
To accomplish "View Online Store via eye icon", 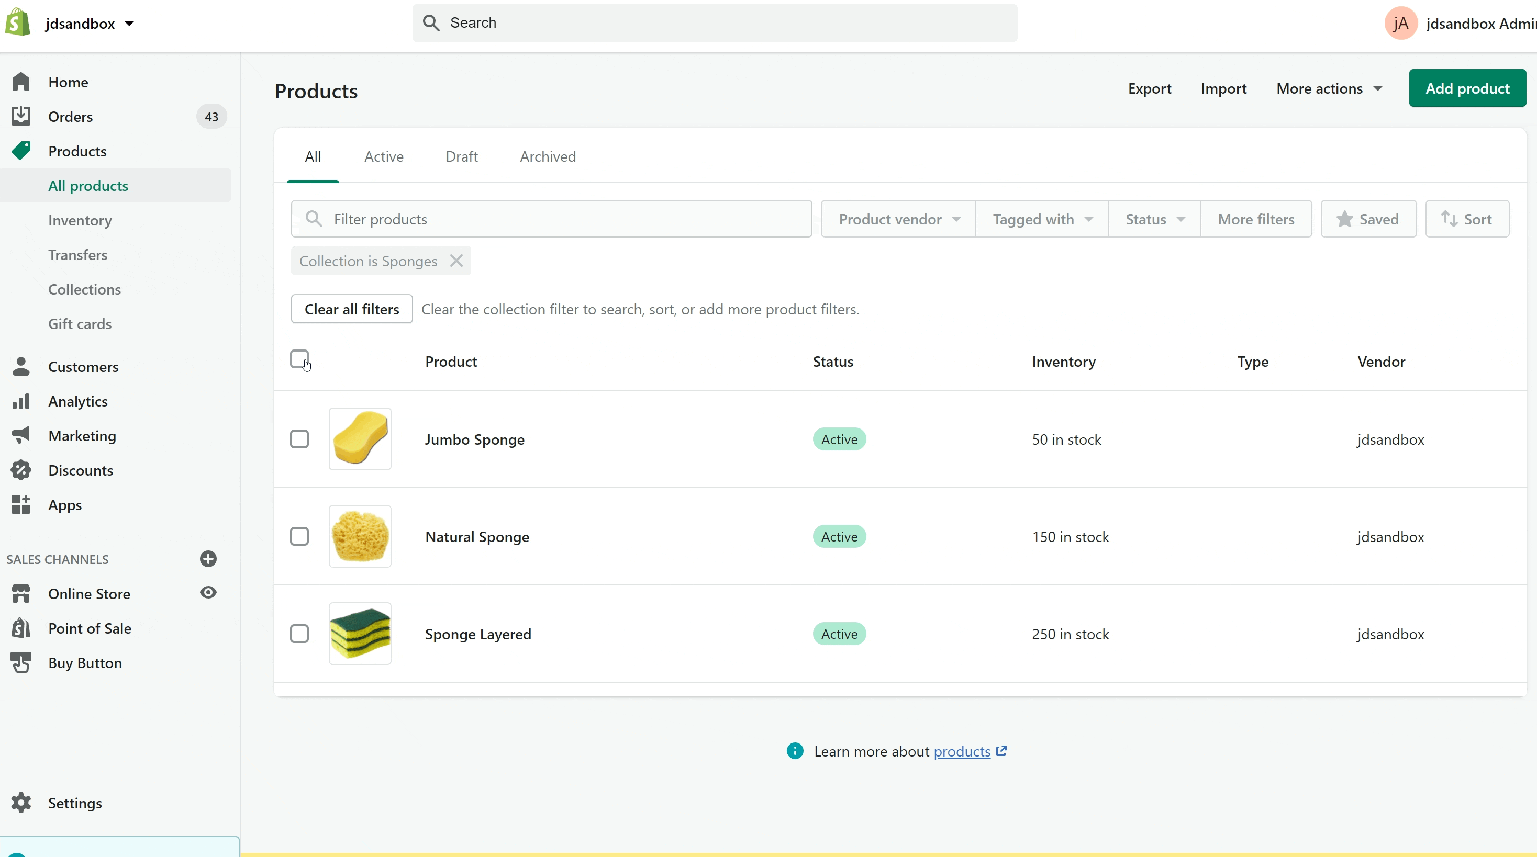I will point(208,593).
